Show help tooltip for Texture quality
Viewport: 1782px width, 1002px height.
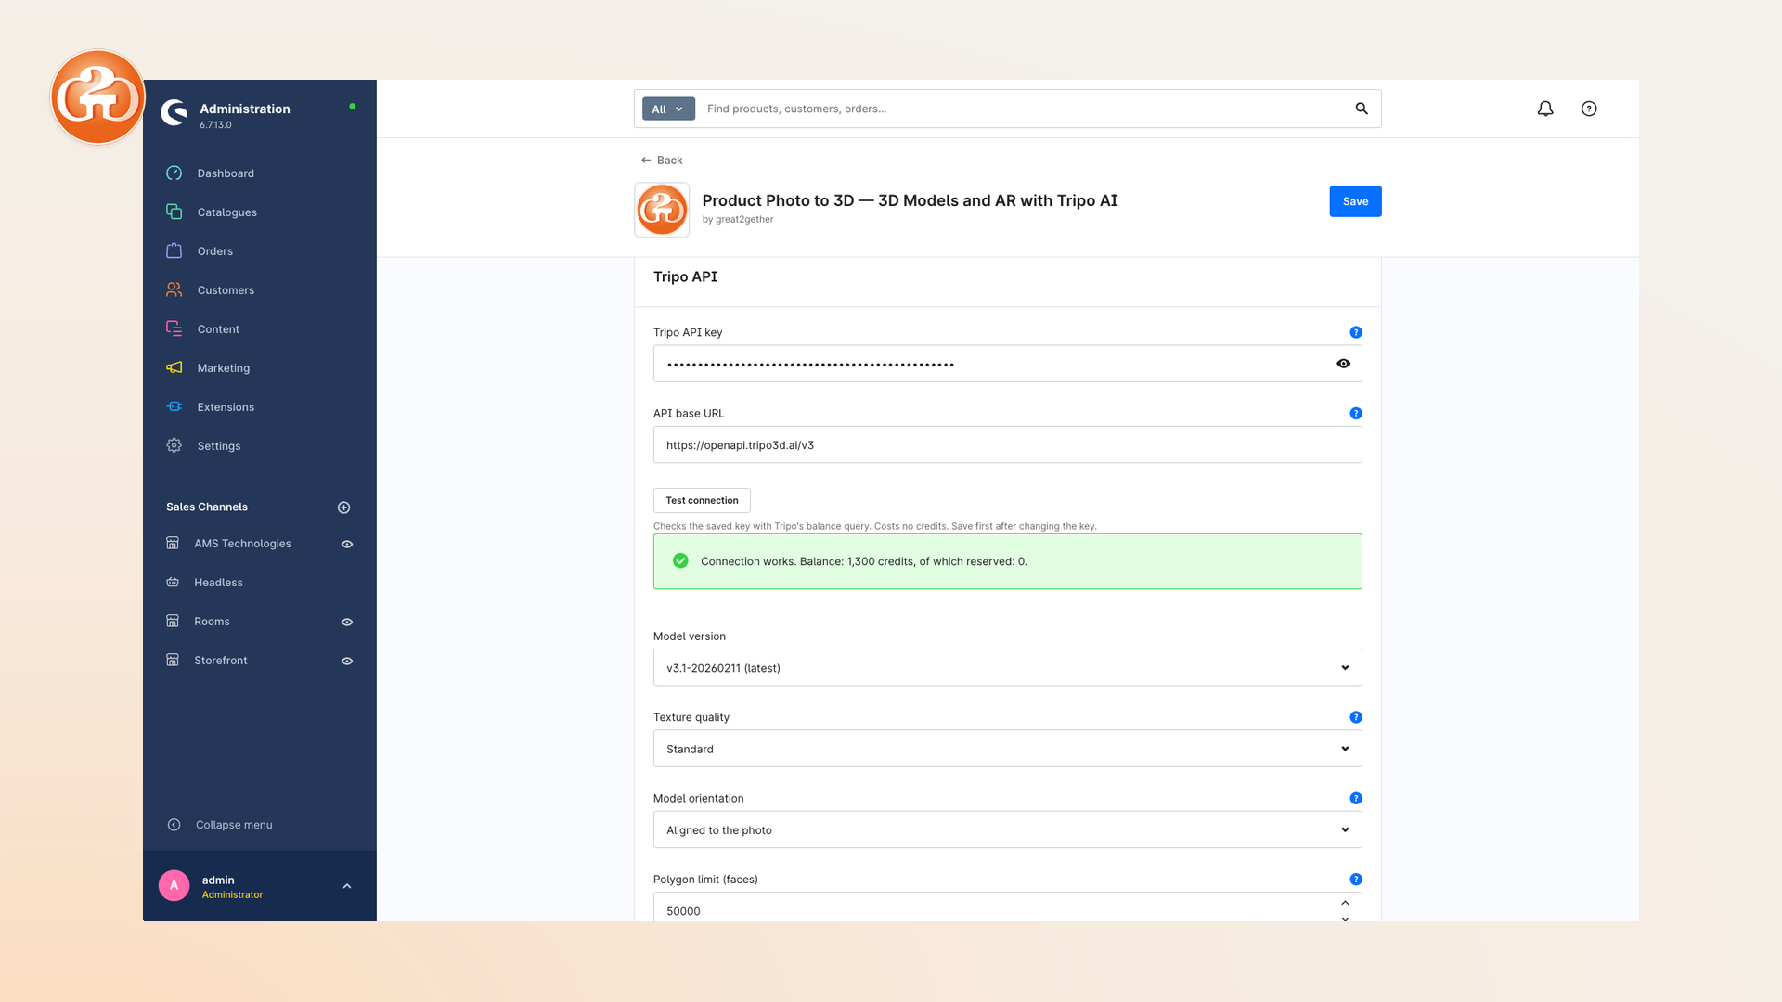pos(1356,717)
